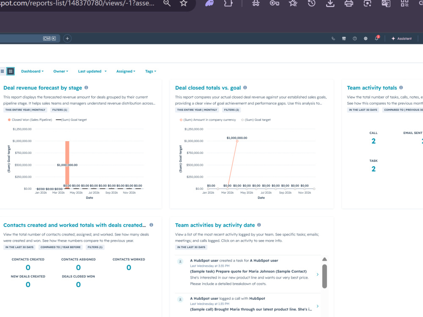This screenshot has height=317, width=423.
Task: Click the browser address bar URL
Action: [x=77, y=3]
